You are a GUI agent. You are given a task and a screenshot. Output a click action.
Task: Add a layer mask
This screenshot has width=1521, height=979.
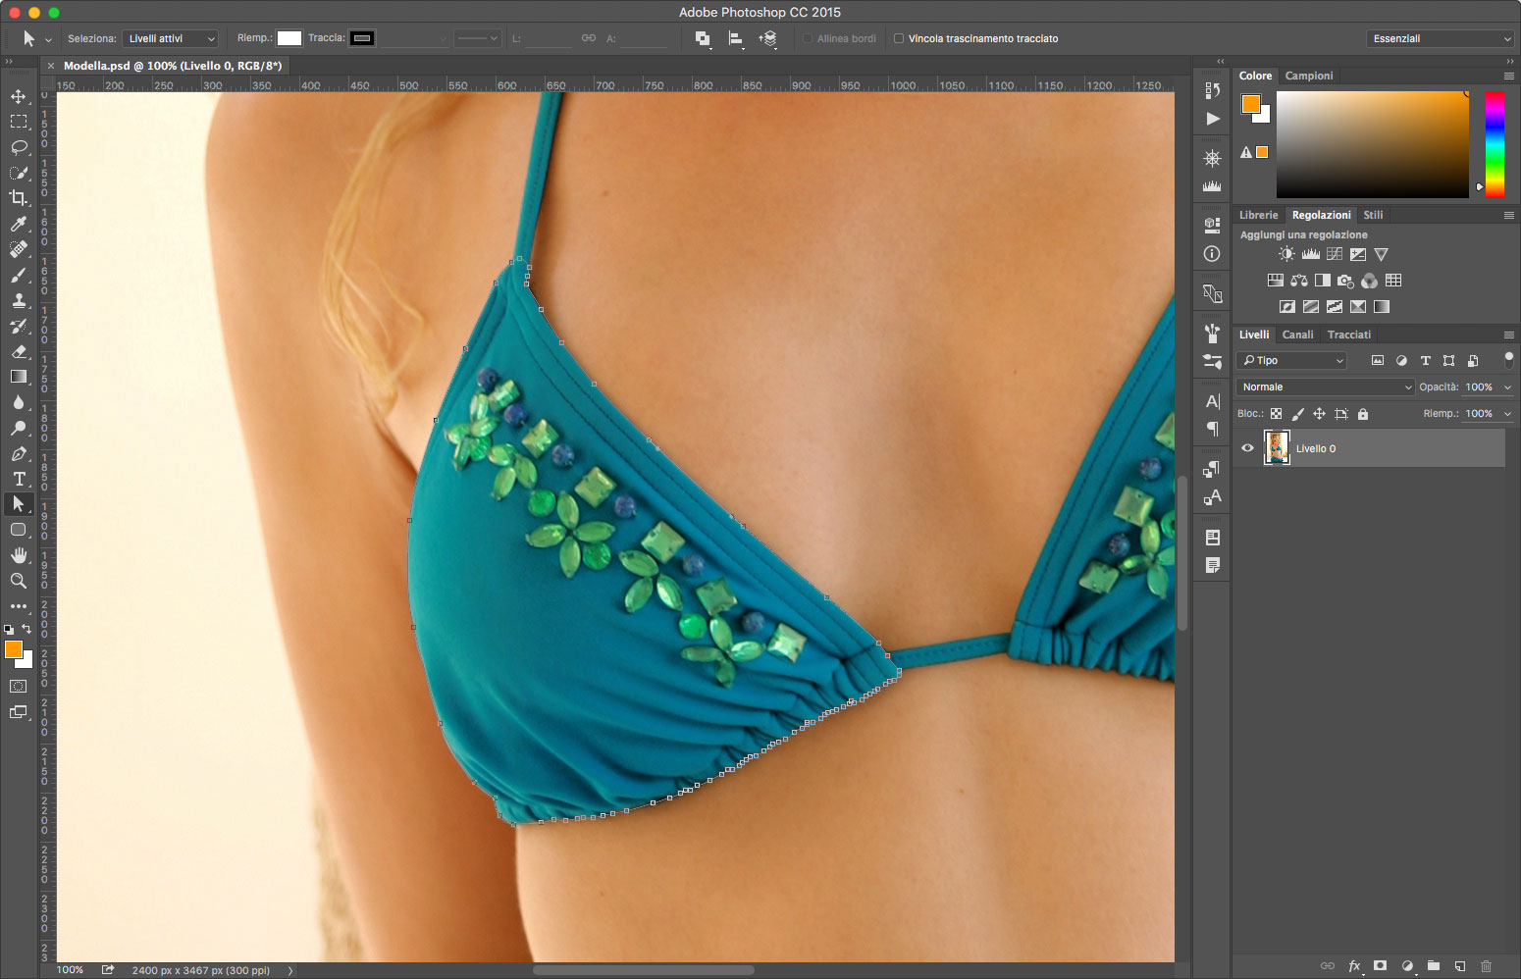(x=1380, y=966)
